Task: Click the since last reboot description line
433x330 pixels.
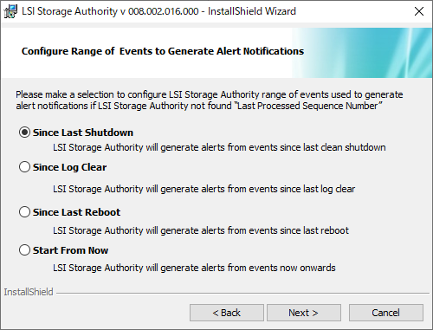Action: pyautogui.click(x=201, y=230)
